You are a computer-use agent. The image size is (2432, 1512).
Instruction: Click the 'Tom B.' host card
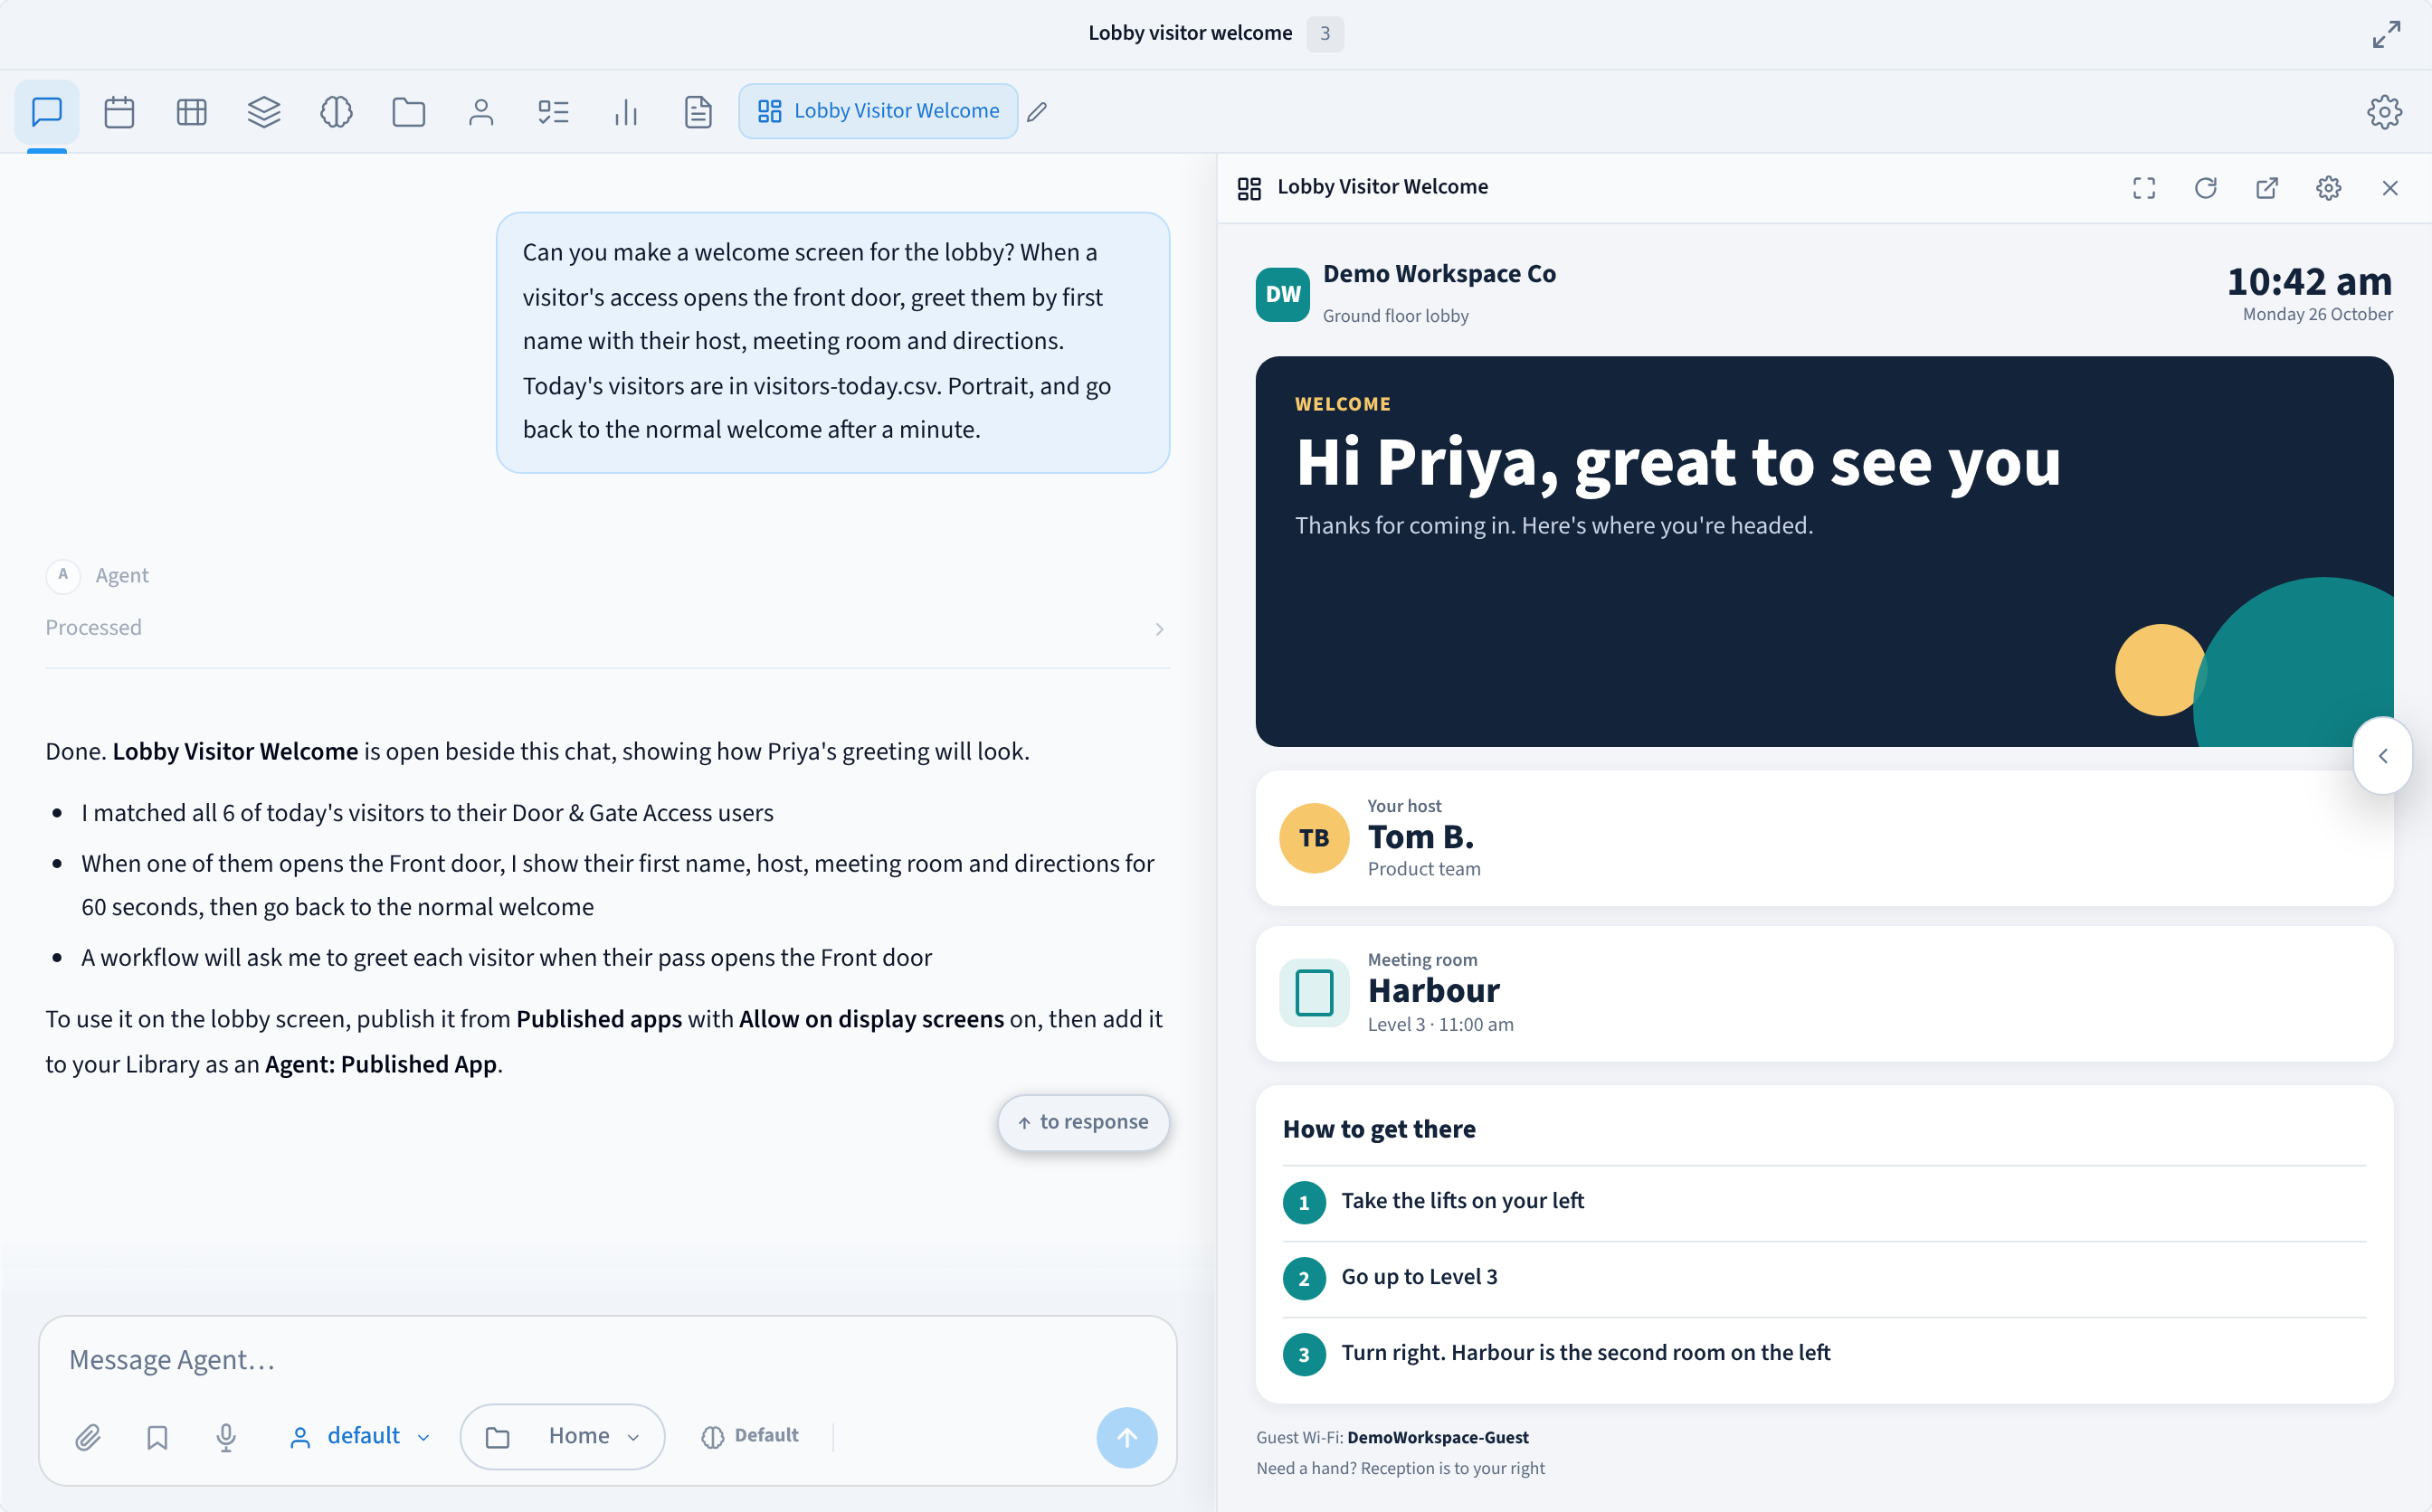[1824, 838]
